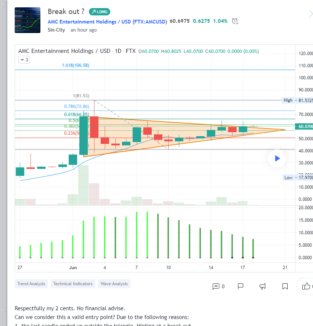Go to next idea using right chevron
The width and height of the screenshot is (313, 326).
[310, 14]
